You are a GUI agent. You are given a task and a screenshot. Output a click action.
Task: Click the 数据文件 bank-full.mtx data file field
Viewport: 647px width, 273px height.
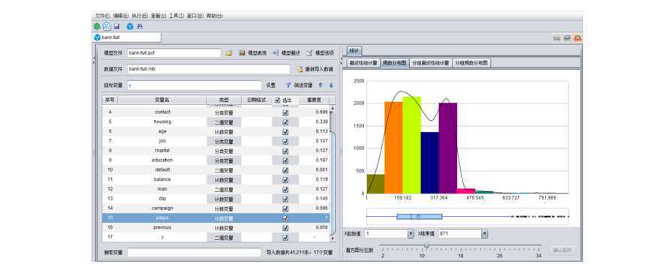click(x=209, y=69)
